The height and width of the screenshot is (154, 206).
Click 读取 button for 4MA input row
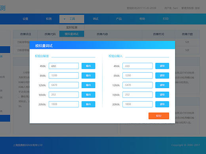pos(162,66)
